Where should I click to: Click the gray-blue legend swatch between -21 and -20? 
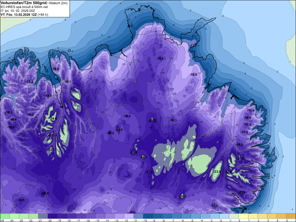coord(43,216)
